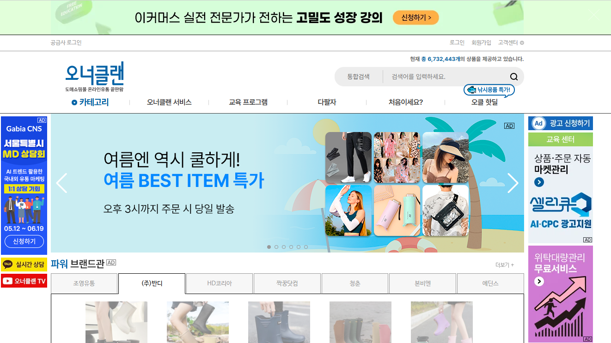Open dark gray rain boots product image
Viewport: 611px width, 343px height.
[279, 322]
